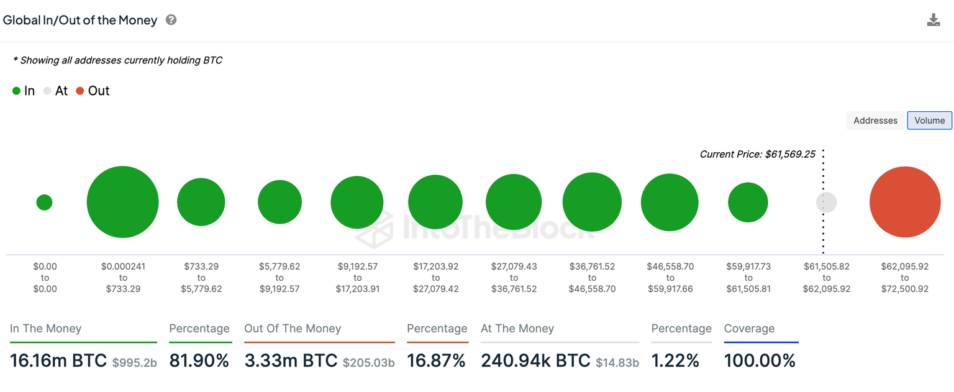The image size is (954, 392).
Task: Click the Out Of The Money metric label
Action: 292,328
